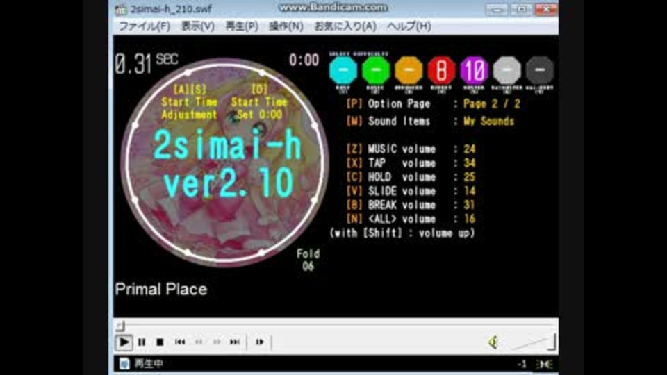The image size is (667, 375).
Task: Click the 0:00 time display
Action: pyautogui.click(x=304, y=60)
